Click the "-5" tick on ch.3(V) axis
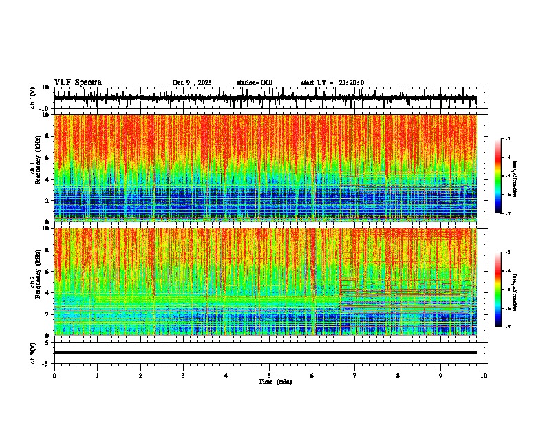Viewport: 545px width, 421px height. 46,364
